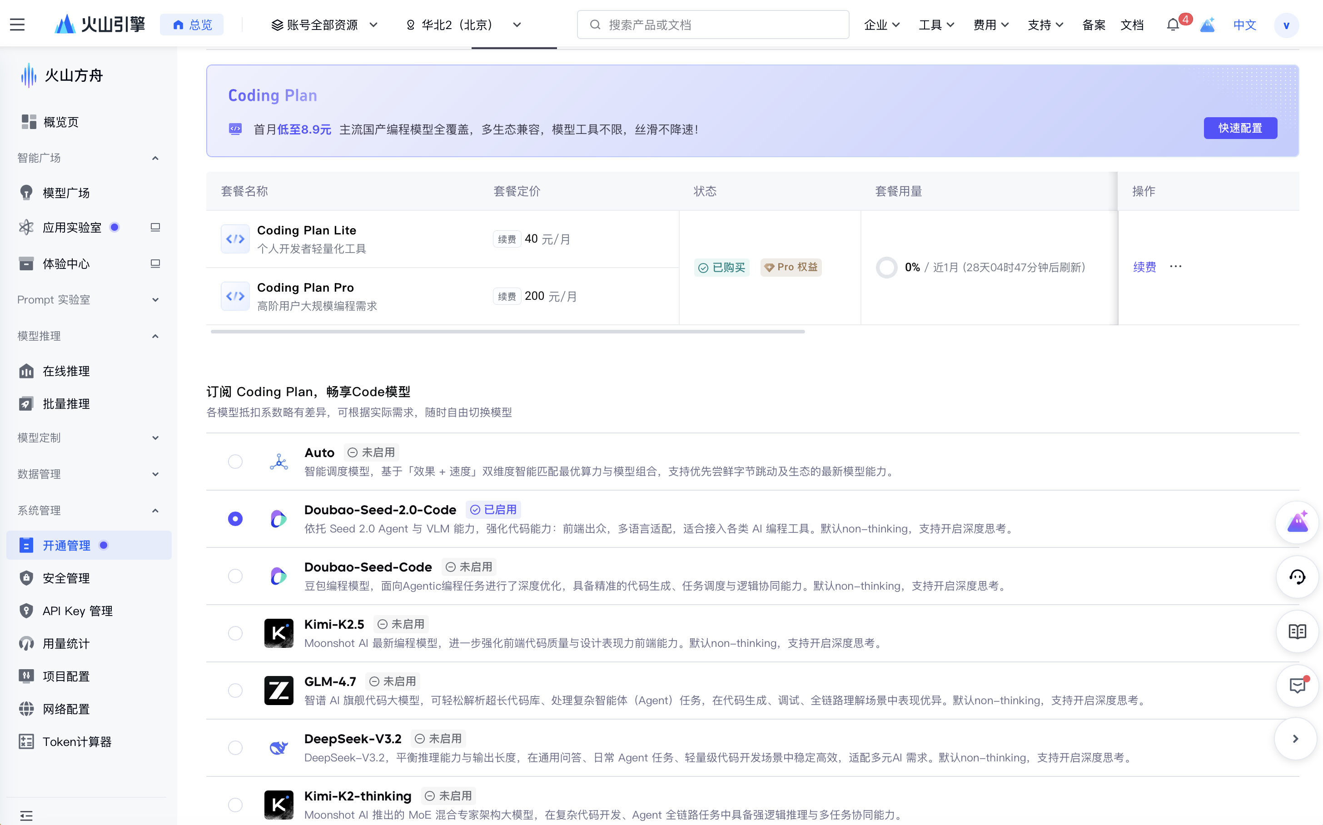Image resolution: width=1323 pixels, height=825 pixels.
Task: Open the 费用 top menu
Action: [990, 25]
